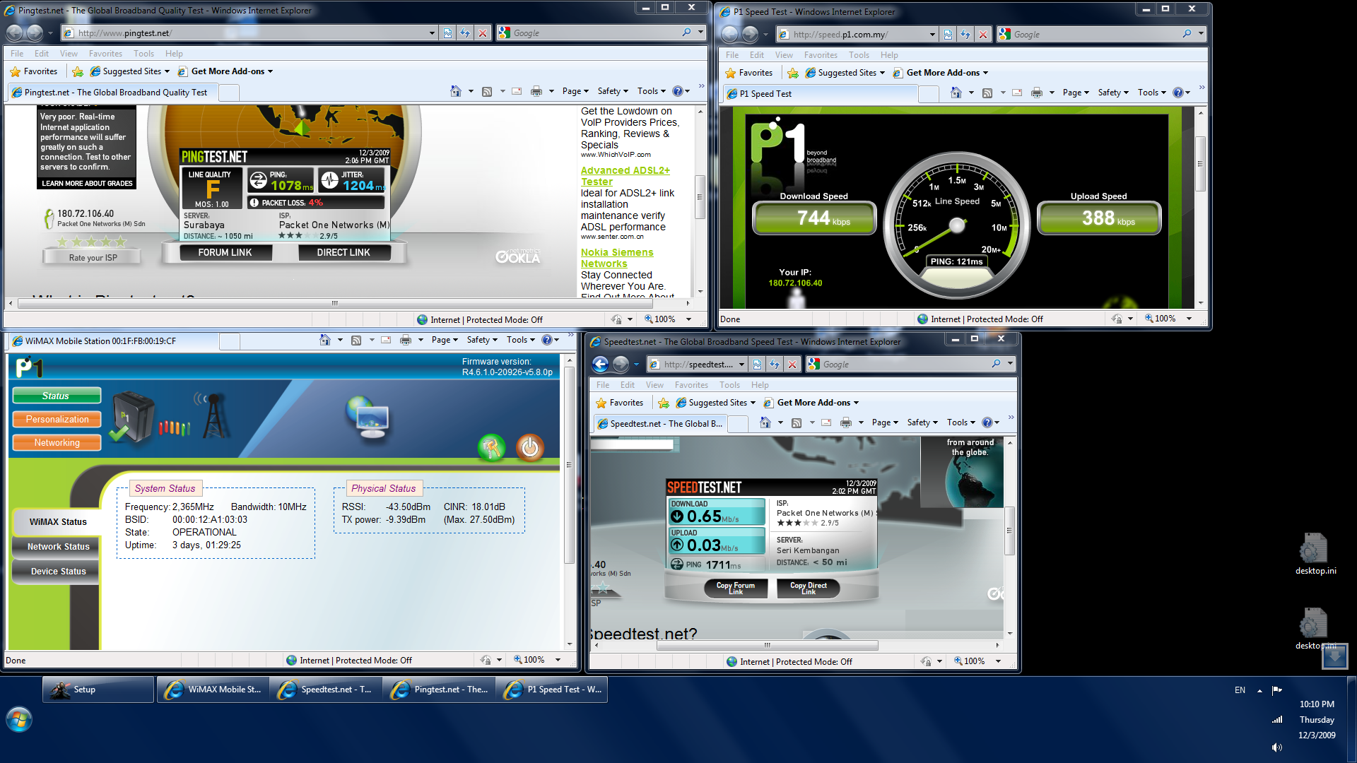The width and height of the screenshot is (1357, 763).
Task: Click the Home icon in Pingtest toolbar
Action: tap(456, 91)
